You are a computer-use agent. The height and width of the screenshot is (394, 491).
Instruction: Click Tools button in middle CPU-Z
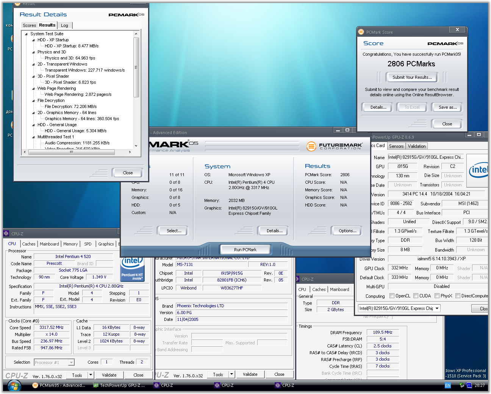(218, 374)
